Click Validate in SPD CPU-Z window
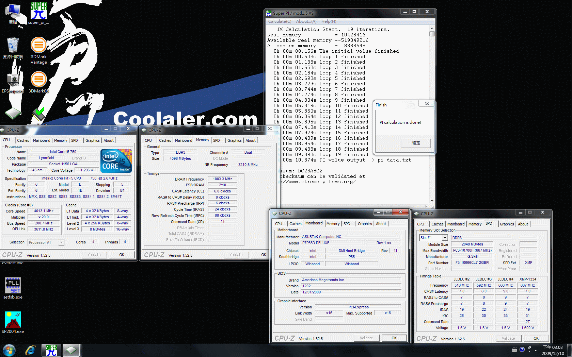The image size is (572, 357). 508,338
